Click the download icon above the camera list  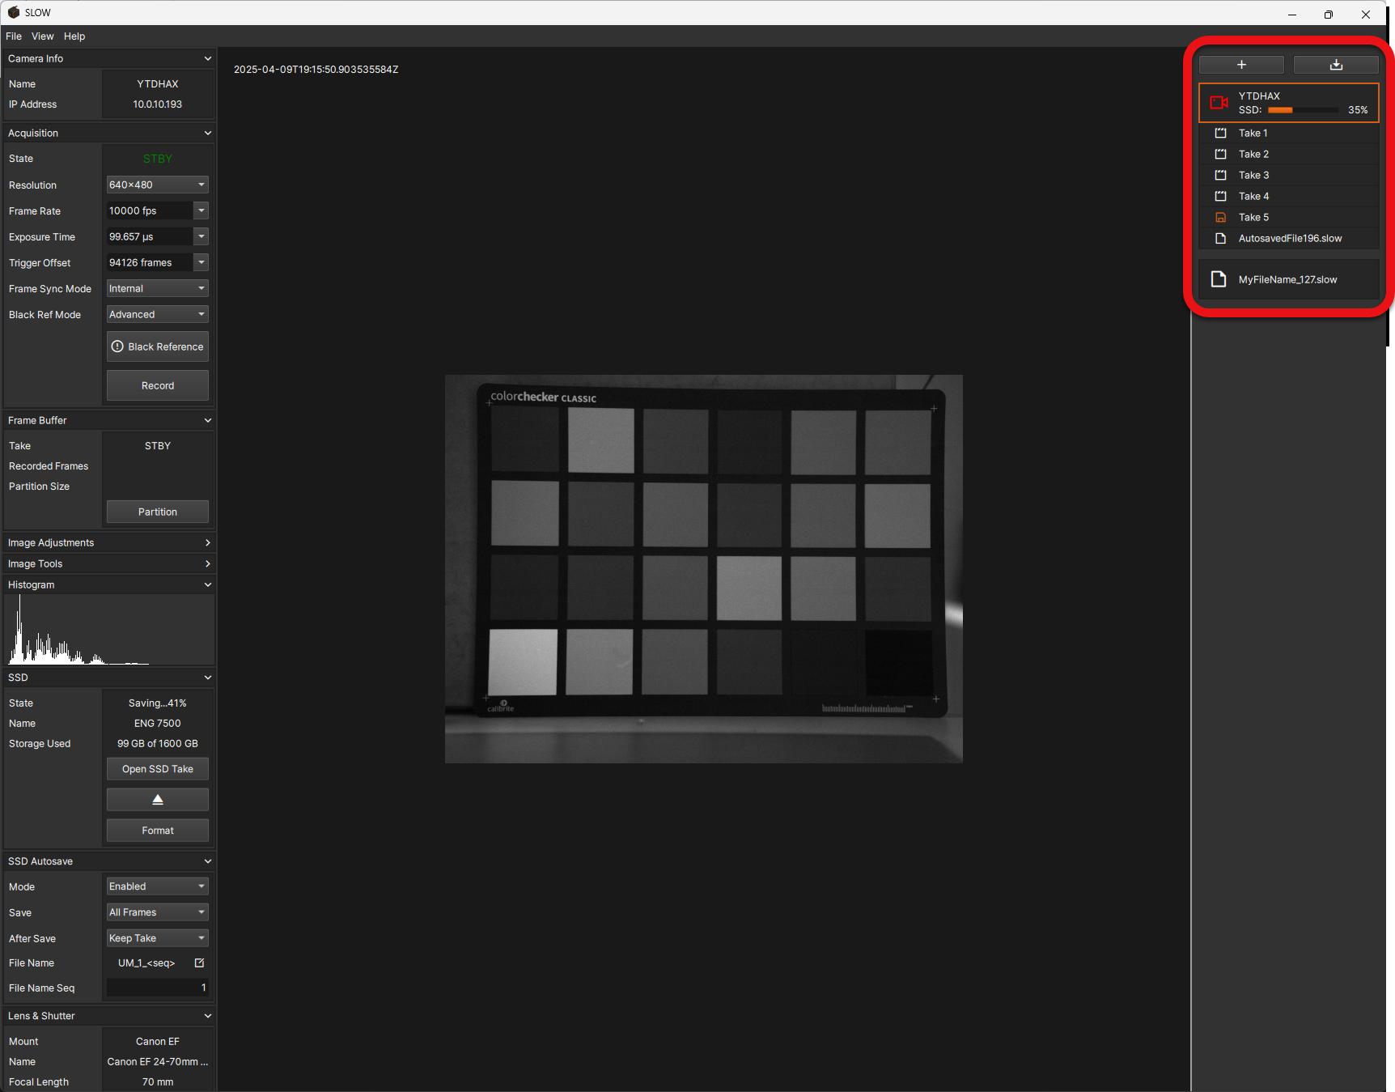coord(1335,64)
